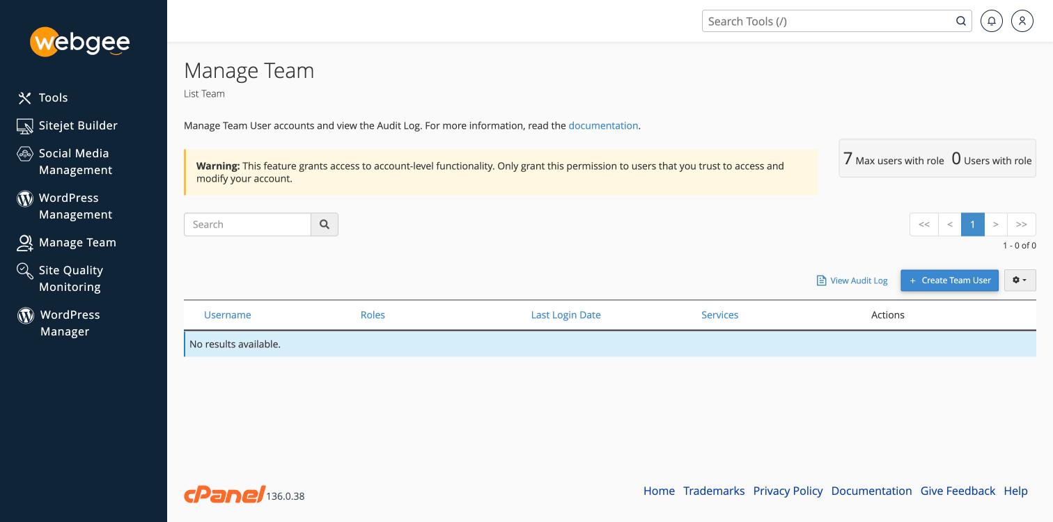This screenshot has width=1053, height=522.
Task: Click the "Max users with role" label
Action: pyautogui.click(x=900, y=161)
